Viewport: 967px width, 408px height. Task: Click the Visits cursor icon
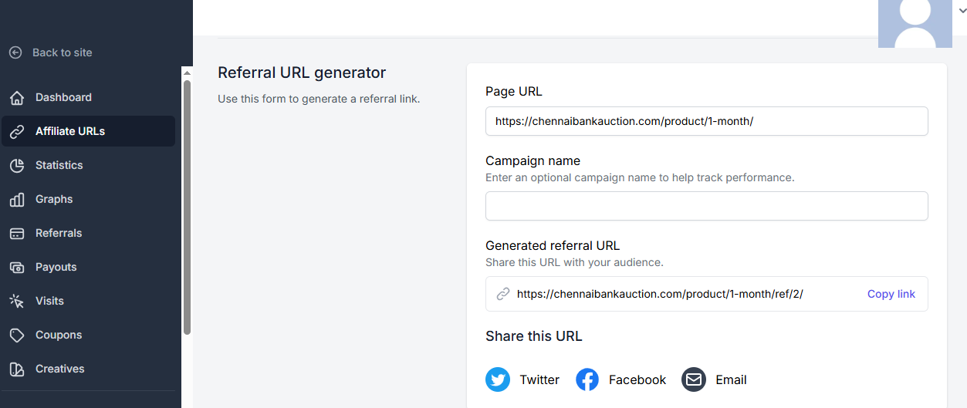17,302
